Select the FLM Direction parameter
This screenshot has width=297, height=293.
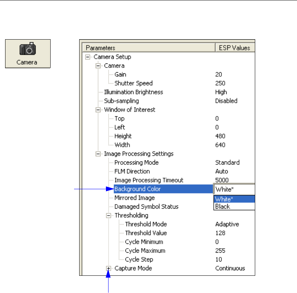(132, 171)
